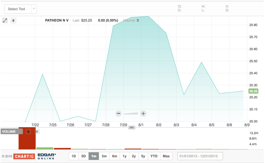This screenshot has width=265, height=164.
Task: Click the 7/28 date axis label
Action: 106,125
